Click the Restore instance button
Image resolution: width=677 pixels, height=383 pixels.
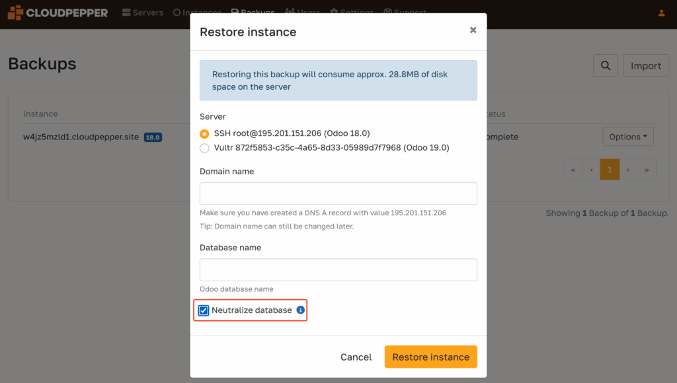point(430,357)
